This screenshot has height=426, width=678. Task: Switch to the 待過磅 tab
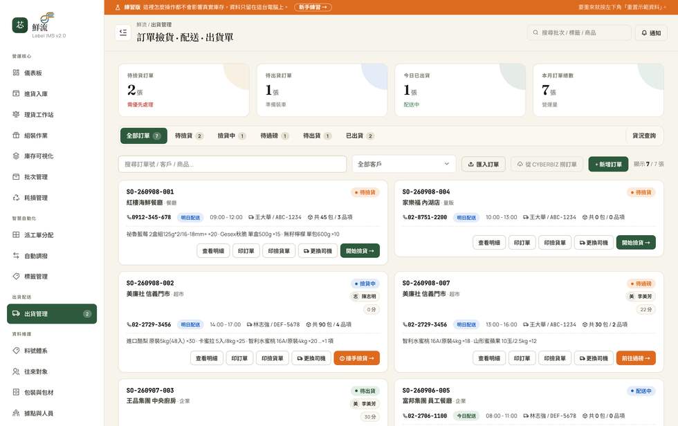tap(275, 136)
